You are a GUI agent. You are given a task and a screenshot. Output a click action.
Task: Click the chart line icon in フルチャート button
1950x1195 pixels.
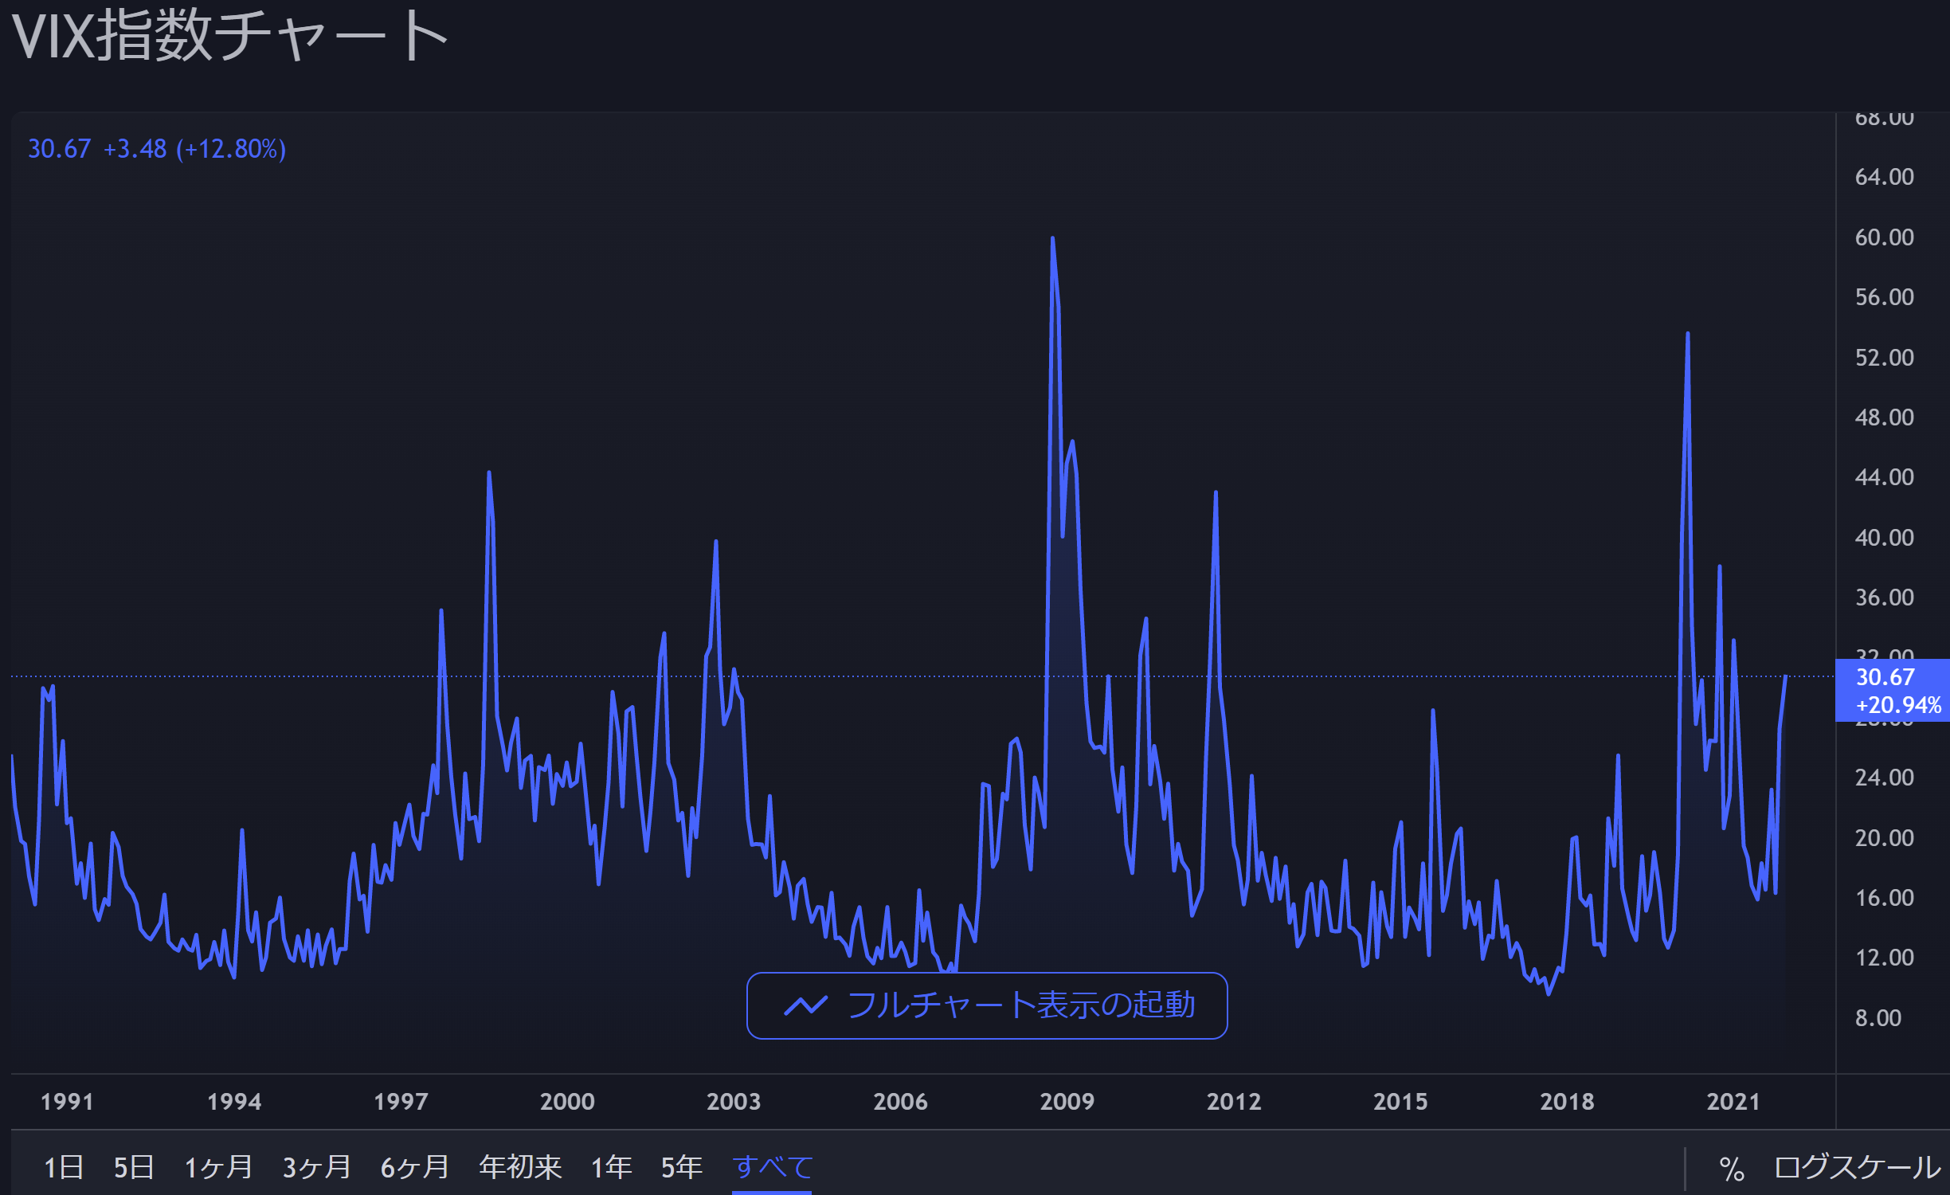click(805, 1005)
